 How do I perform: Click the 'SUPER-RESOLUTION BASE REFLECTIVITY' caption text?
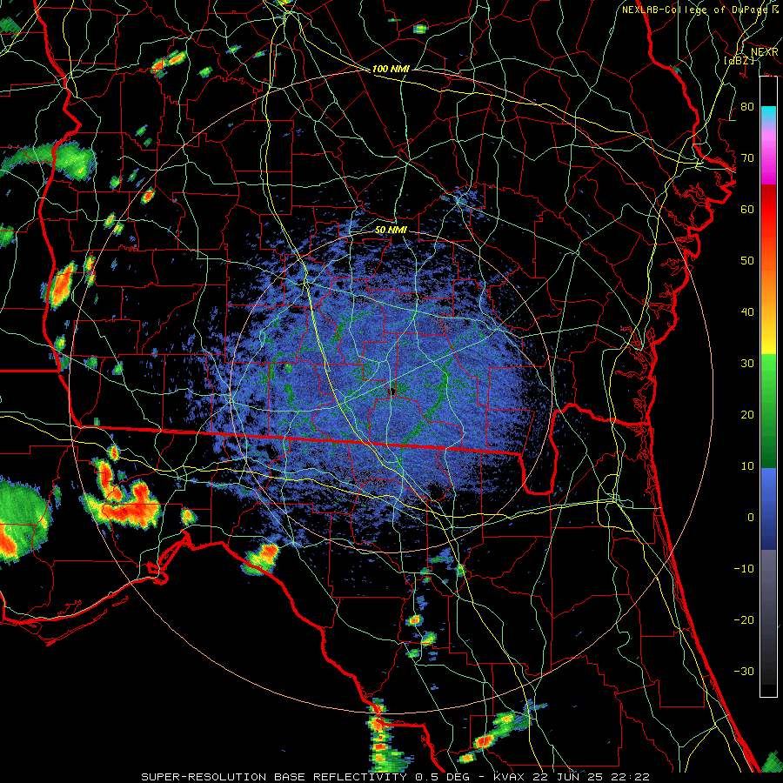click(274, 777)
